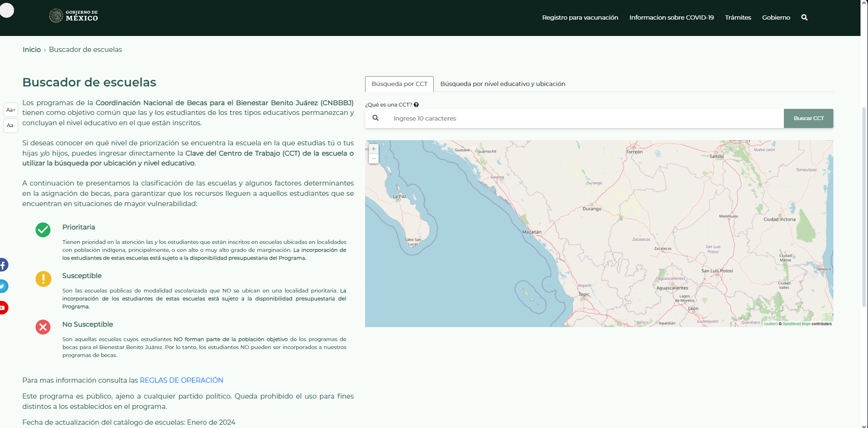This screenshot has width=868, height=428.
Task: Click Torreón label on the map
Action: pos(634,152)
